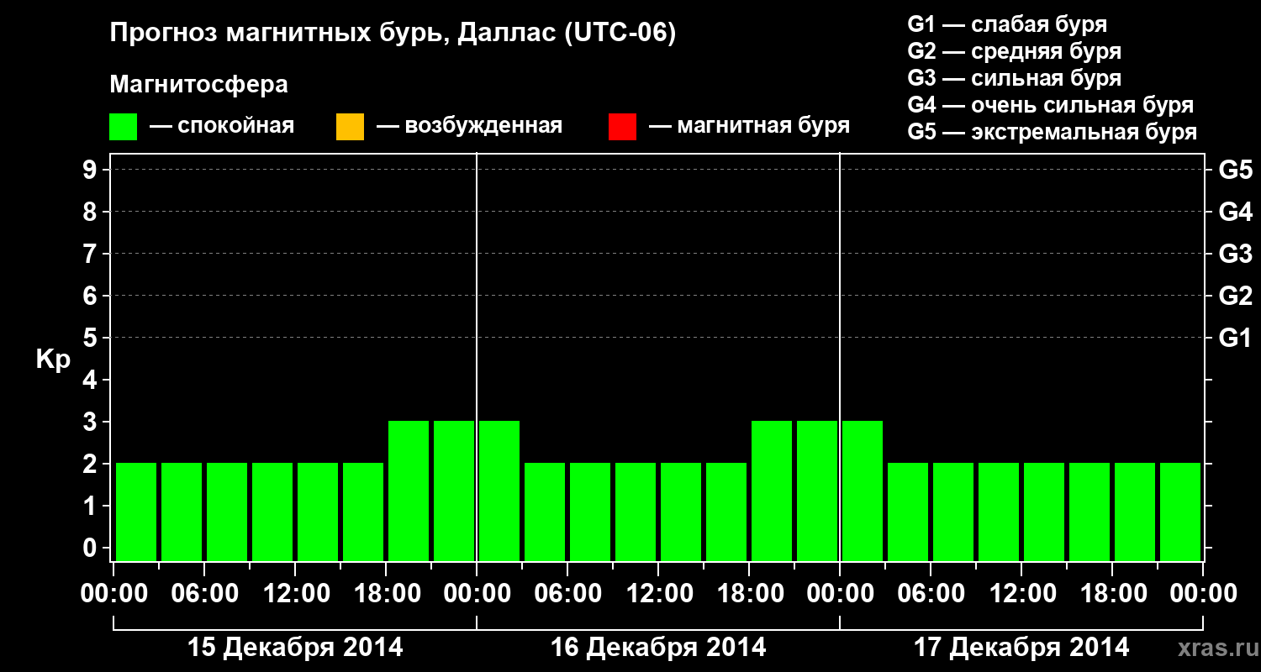The image size is (1261, 672).
Task: Click the 03:00–06:00 bar on 16 Декабря
Action: [545, 512]
